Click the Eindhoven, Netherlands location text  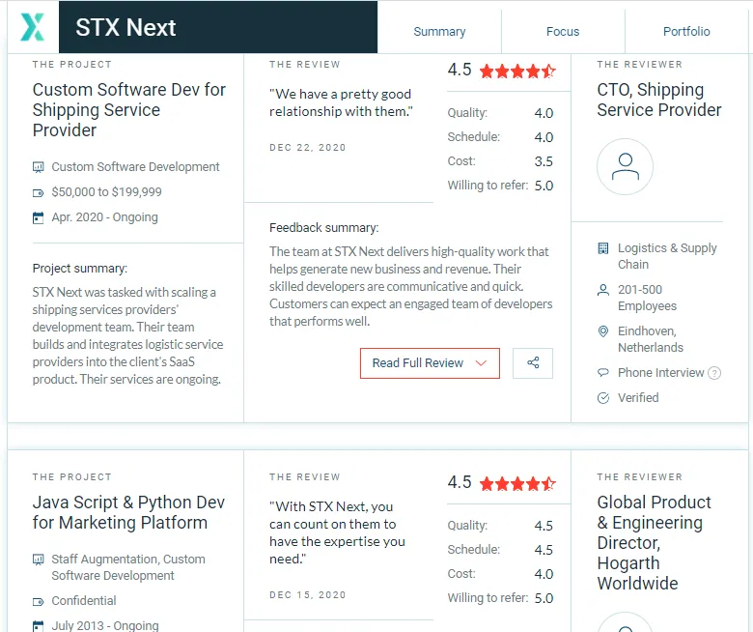651,339
